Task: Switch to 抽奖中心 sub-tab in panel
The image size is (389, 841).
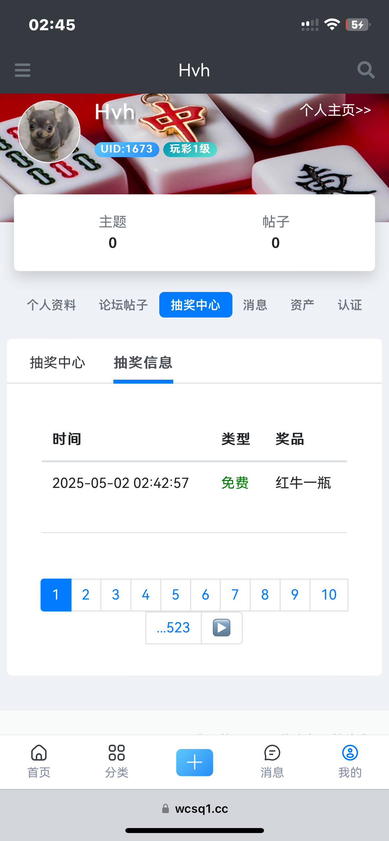Action: (x=58, y=362)
